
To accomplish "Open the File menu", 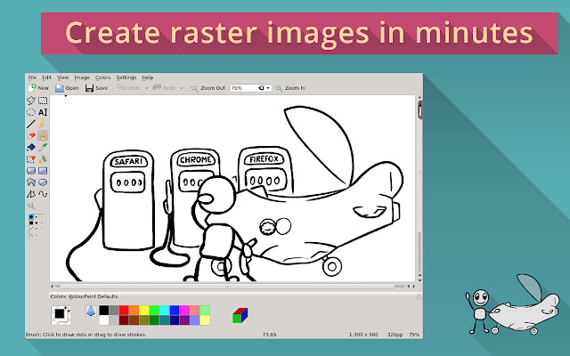I will (32, 77).
